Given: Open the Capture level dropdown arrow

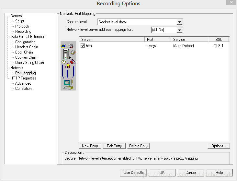Looking at the screenshot, I should pyautogui.click(x=179, y=22).
